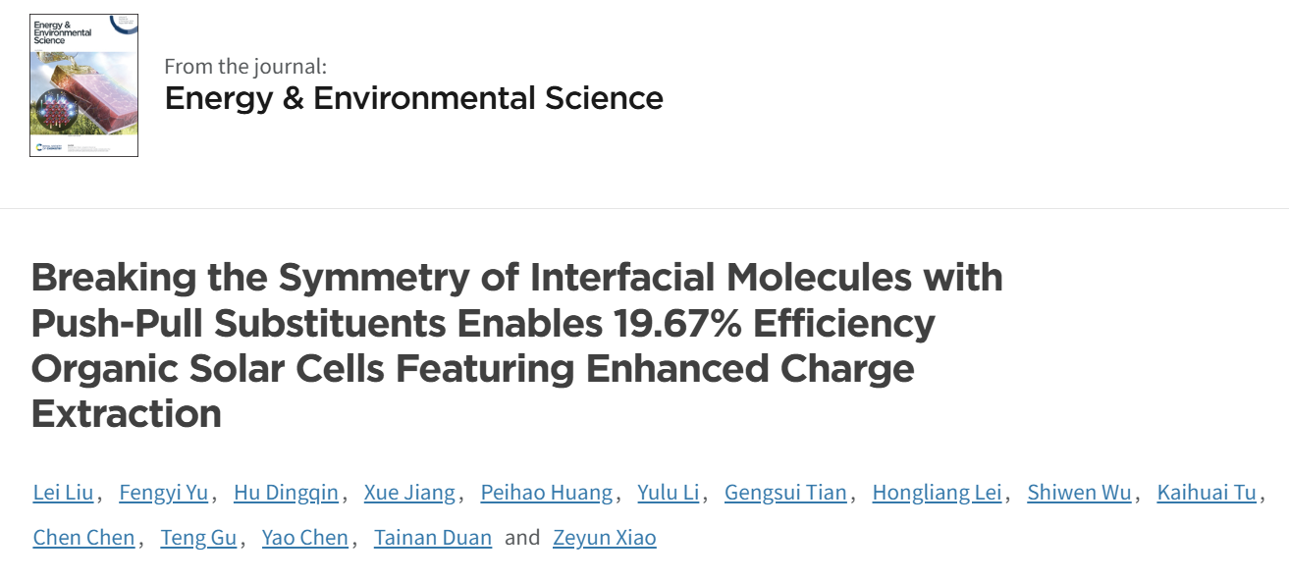Click on Peihao Huang author name

[x=546, y=493]
